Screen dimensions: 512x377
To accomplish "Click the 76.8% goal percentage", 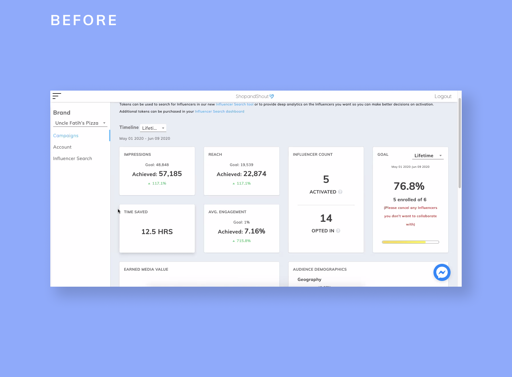I will pos(409,186).
